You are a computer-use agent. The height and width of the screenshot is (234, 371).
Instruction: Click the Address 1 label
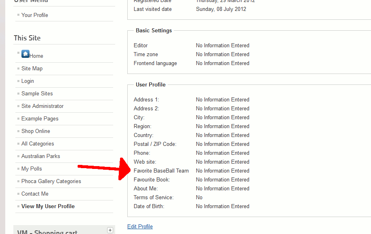click(x=146, y=100)
